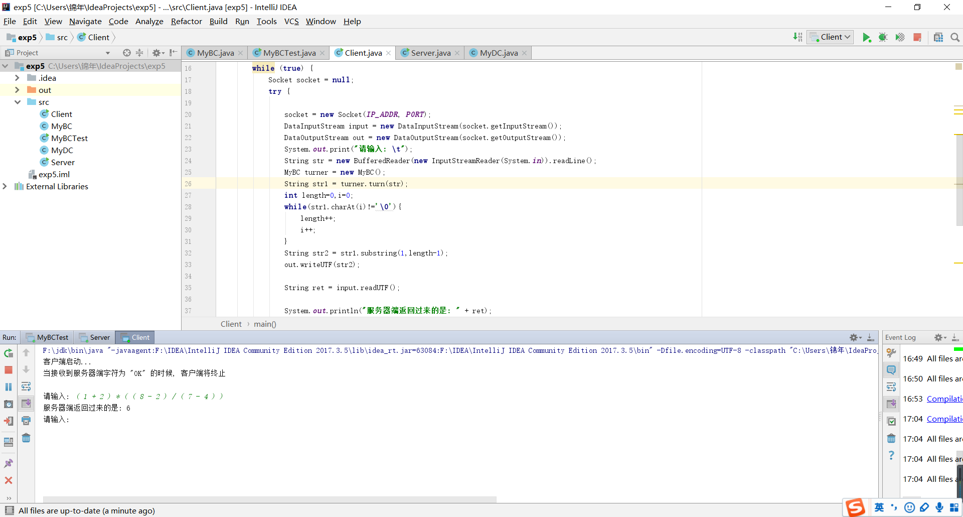The height and width of the screenshot is (517, 963).
Task: Stop the running process in top toolbar
Action: pos(917,37)
